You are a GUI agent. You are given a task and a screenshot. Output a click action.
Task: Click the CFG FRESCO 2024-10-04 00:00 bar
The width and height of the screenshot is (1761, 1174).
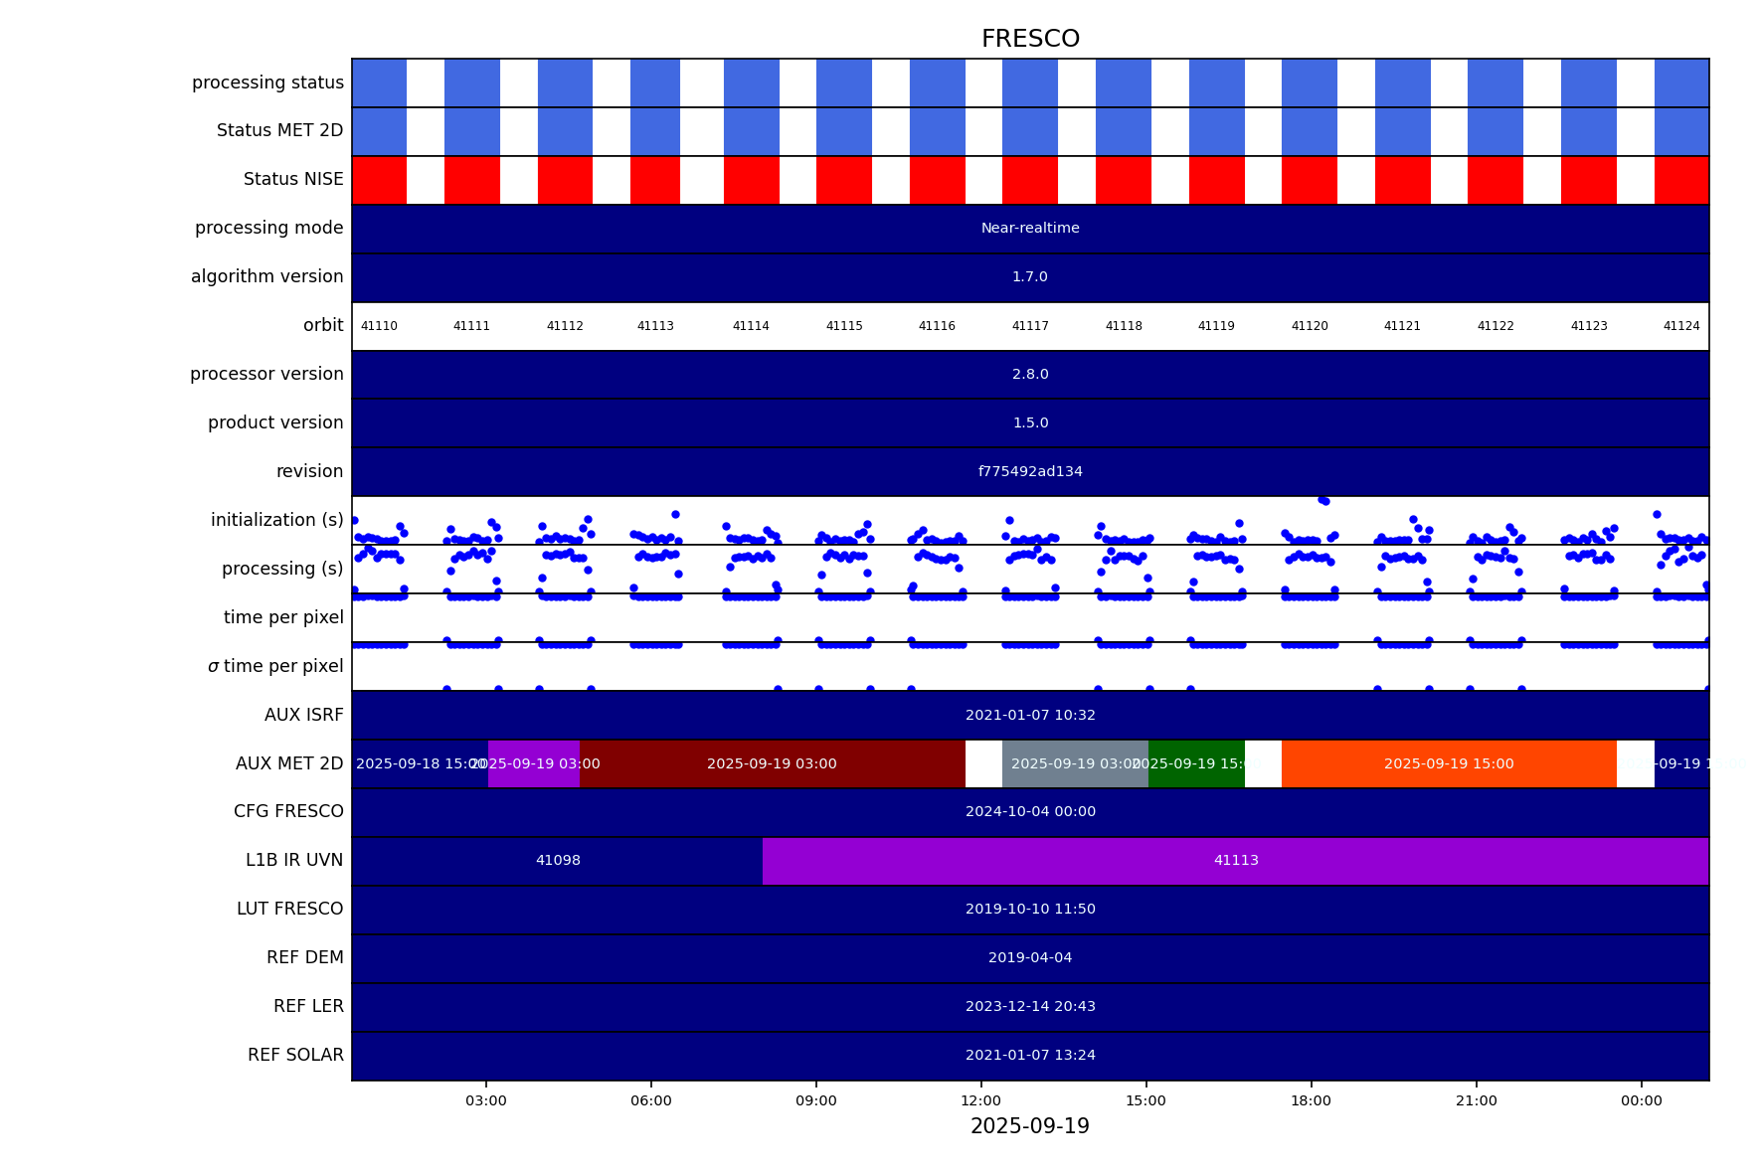pos(1030,812)
